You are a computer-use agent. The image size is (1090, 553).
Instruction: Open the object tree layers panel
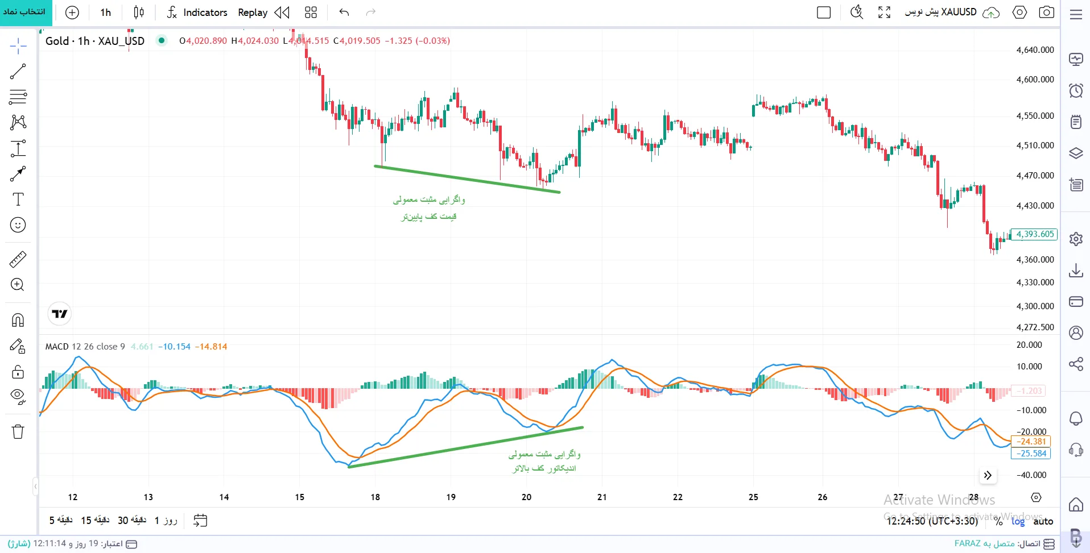(x=1076, y=153)
